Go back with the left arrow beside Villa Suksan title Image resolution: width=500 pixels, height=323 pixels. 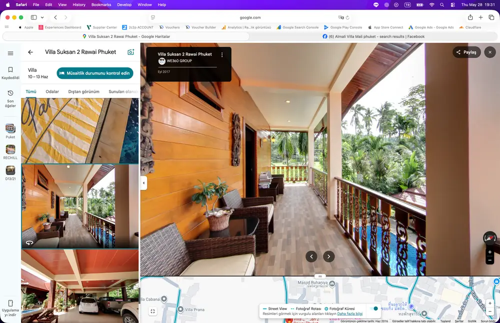click(x=30, y=52)
